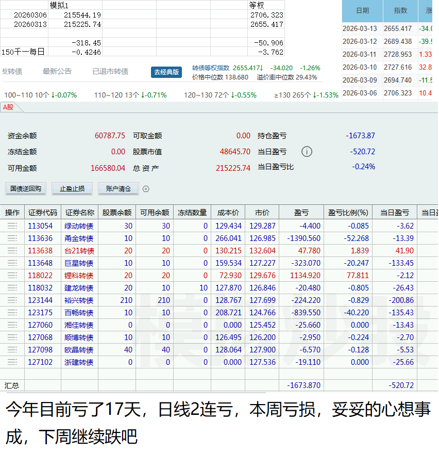The height and width of the screenshot is (451, 439).
Task: Select security name 甬金转债
Action: pos(79,238)
